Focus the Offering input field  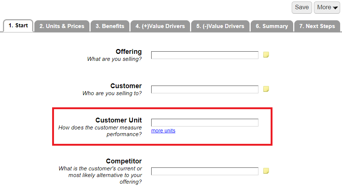204,55
